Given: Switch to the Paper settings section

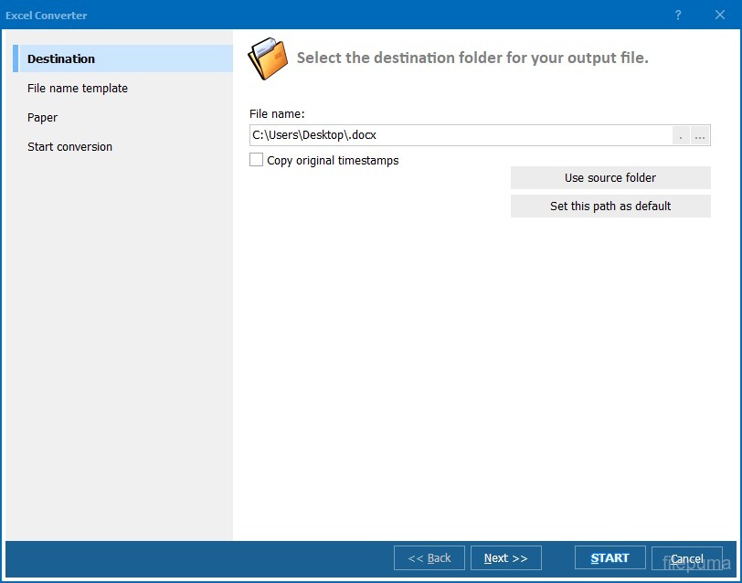Looking at the screenshot, I should 43,118.
